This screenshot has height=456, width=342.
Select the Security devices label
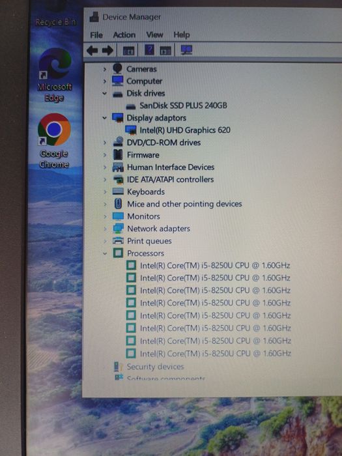tap(155, 367)
